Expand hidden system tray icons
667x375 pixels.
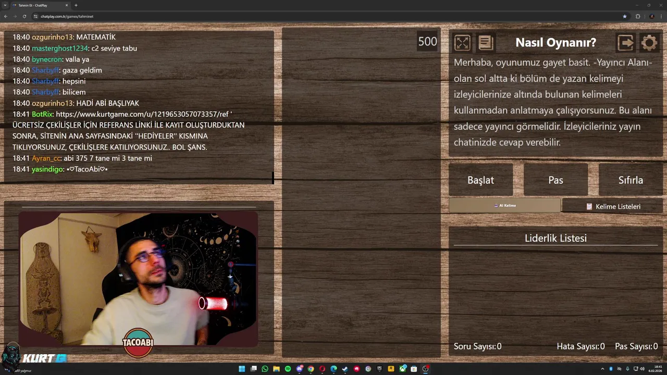[x=603, y=369]
